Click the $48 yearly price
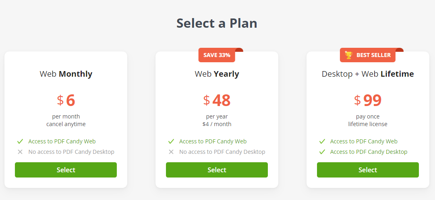This screenshot has height=200, width=435. 217,100
